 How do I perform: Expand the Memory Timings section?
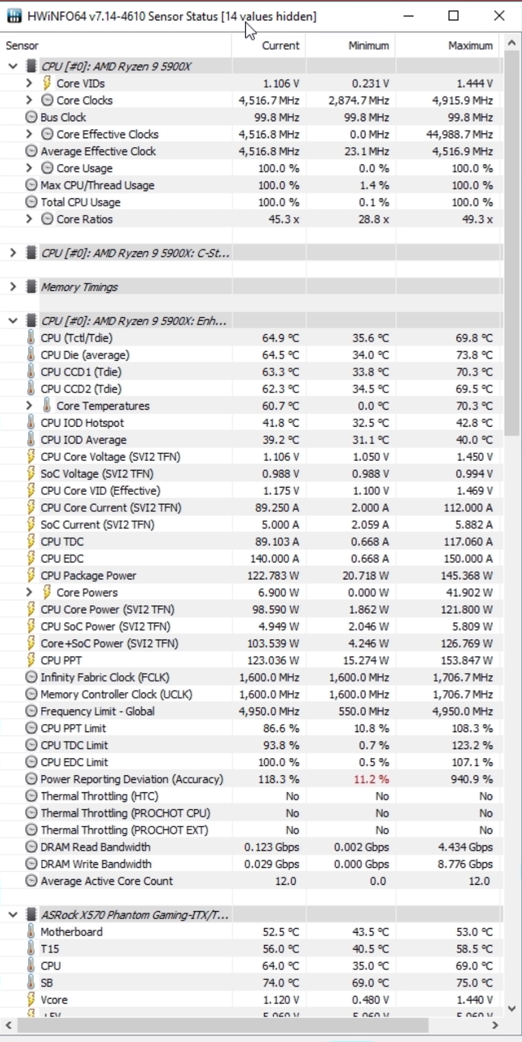[x=13, y=287]
